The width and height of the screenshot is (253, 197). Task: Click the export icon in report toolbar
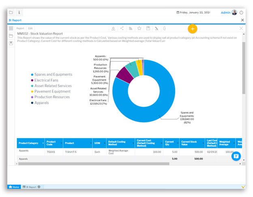pyautogui.click(x=113, y=28)
